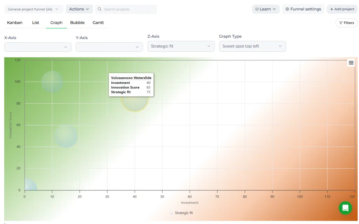Click the Search projects field
This screenshot has width=359, height=224.
pyautogui.click(x=126, y=9)
